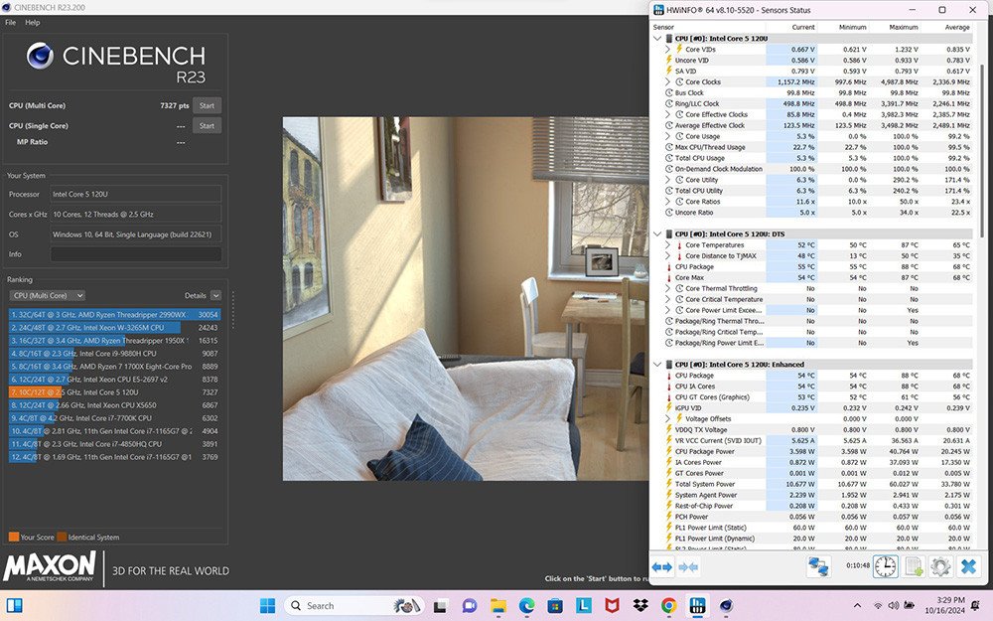Open remote sensor monitoring icon in HWiNFO toolbar
Screen dimensions: 993x621
[820, 566]
